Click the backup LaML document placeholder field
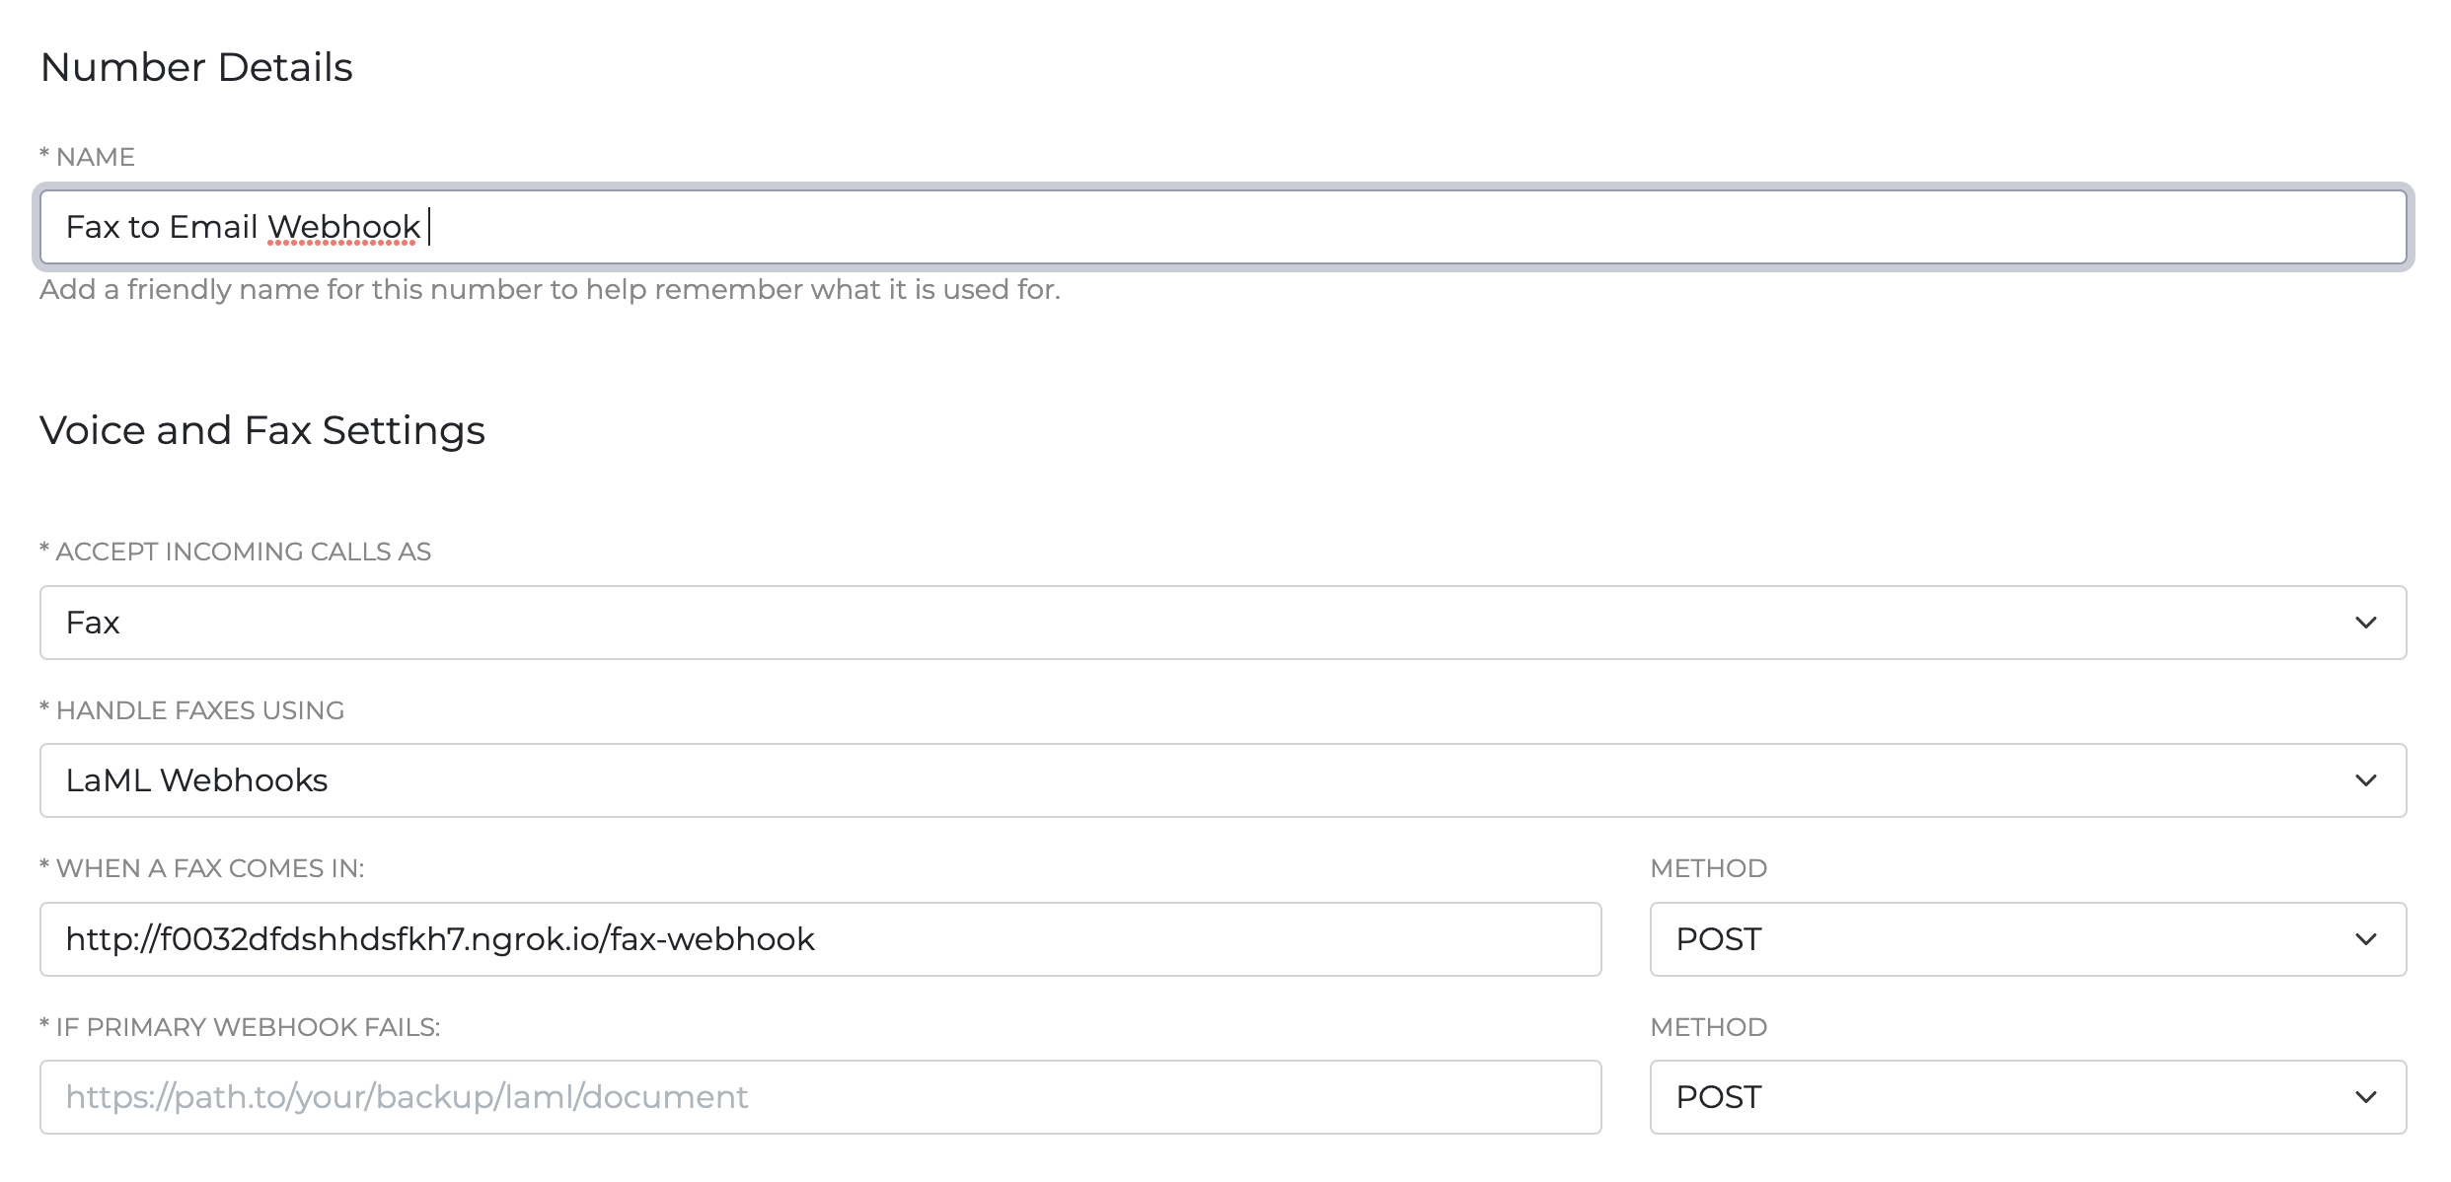Screen dimensions: 2451x1182 (407, 1096)
